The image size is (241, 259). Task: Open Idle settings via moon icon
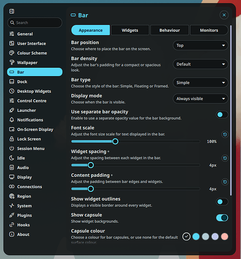(12, 158)
